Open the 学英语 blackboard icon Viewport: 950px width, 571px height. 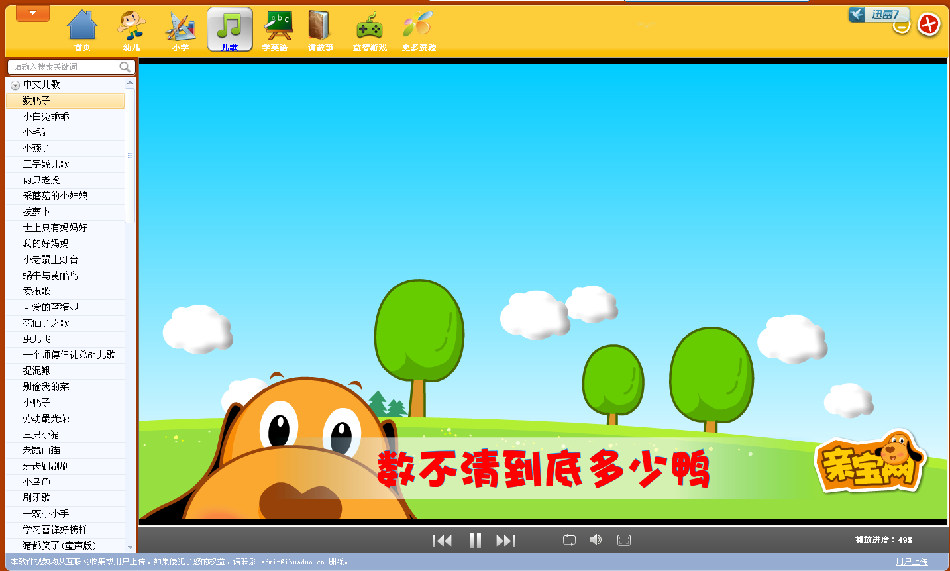278,30
